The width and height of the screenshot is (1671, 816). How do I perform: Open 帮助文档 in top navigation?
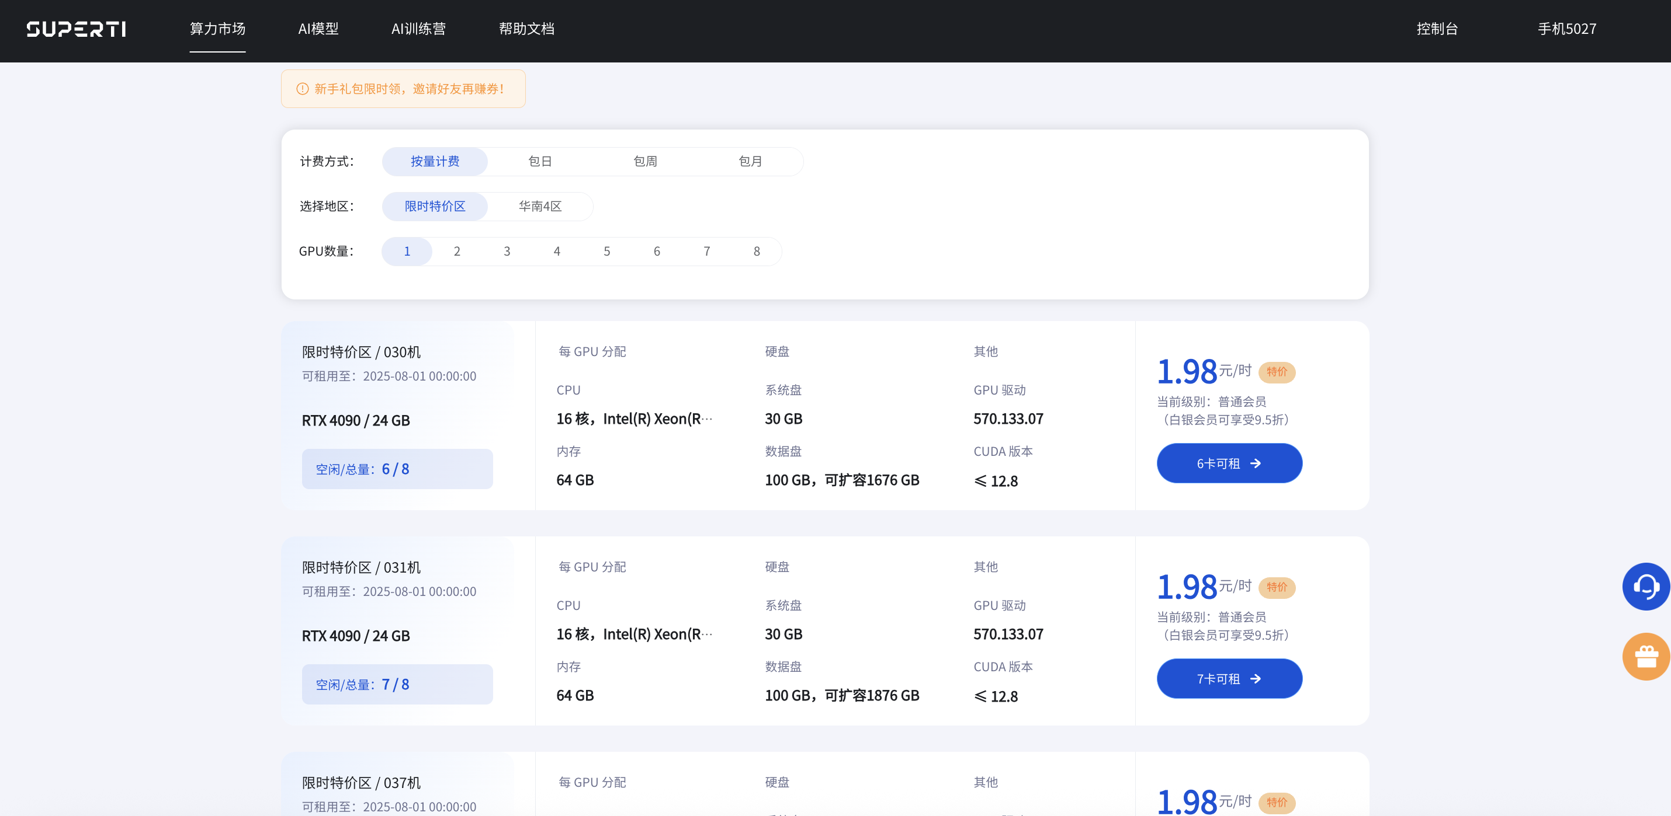526,29
